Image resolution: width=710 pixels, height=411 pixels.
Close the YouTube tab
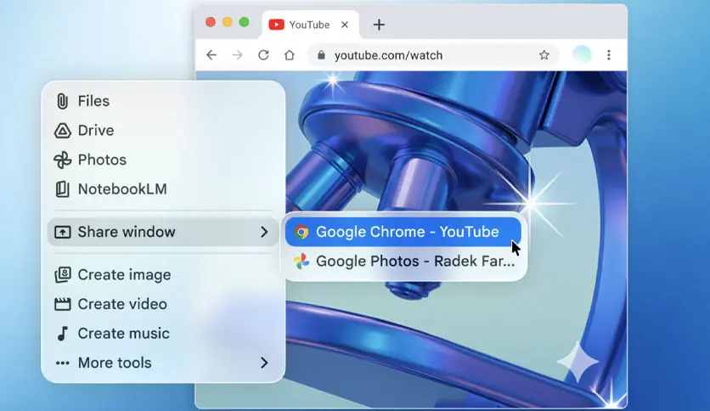(x=345, y=25)
